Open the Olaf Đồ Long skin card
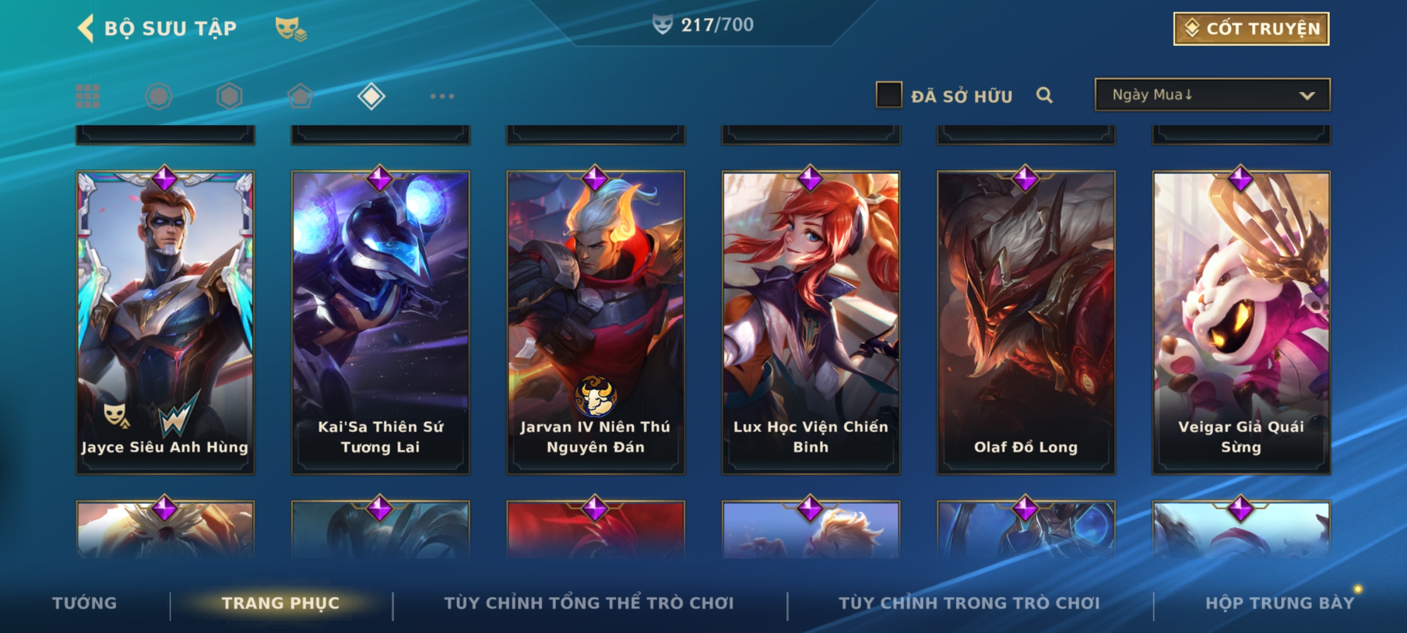Viewport: 1407px width, 633px height. (x=1026, y=321)
